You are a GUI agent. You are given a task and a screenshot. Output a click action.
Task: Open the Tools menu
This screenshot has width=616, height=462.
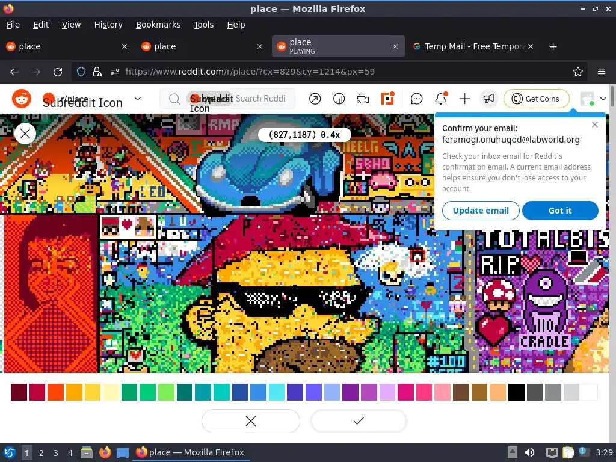coord(203,25)
